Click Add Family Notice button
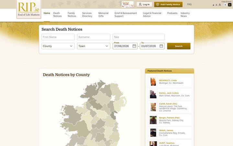Viewport: 233px width, 146px height. coord(168,5)
